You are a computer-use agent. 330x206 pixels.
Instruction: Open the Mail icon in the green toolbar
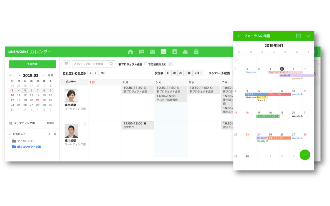pos(152,52)
